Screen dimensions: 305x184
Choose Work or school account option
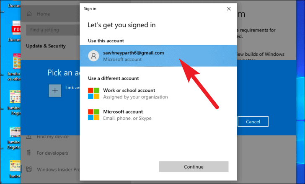click(158, 93)
